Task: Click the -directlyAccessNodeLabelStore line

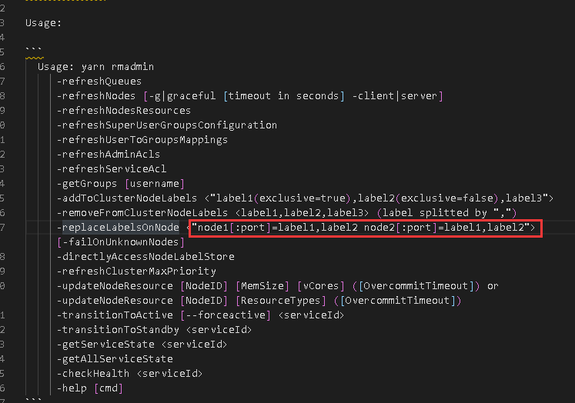Action: 145,256
